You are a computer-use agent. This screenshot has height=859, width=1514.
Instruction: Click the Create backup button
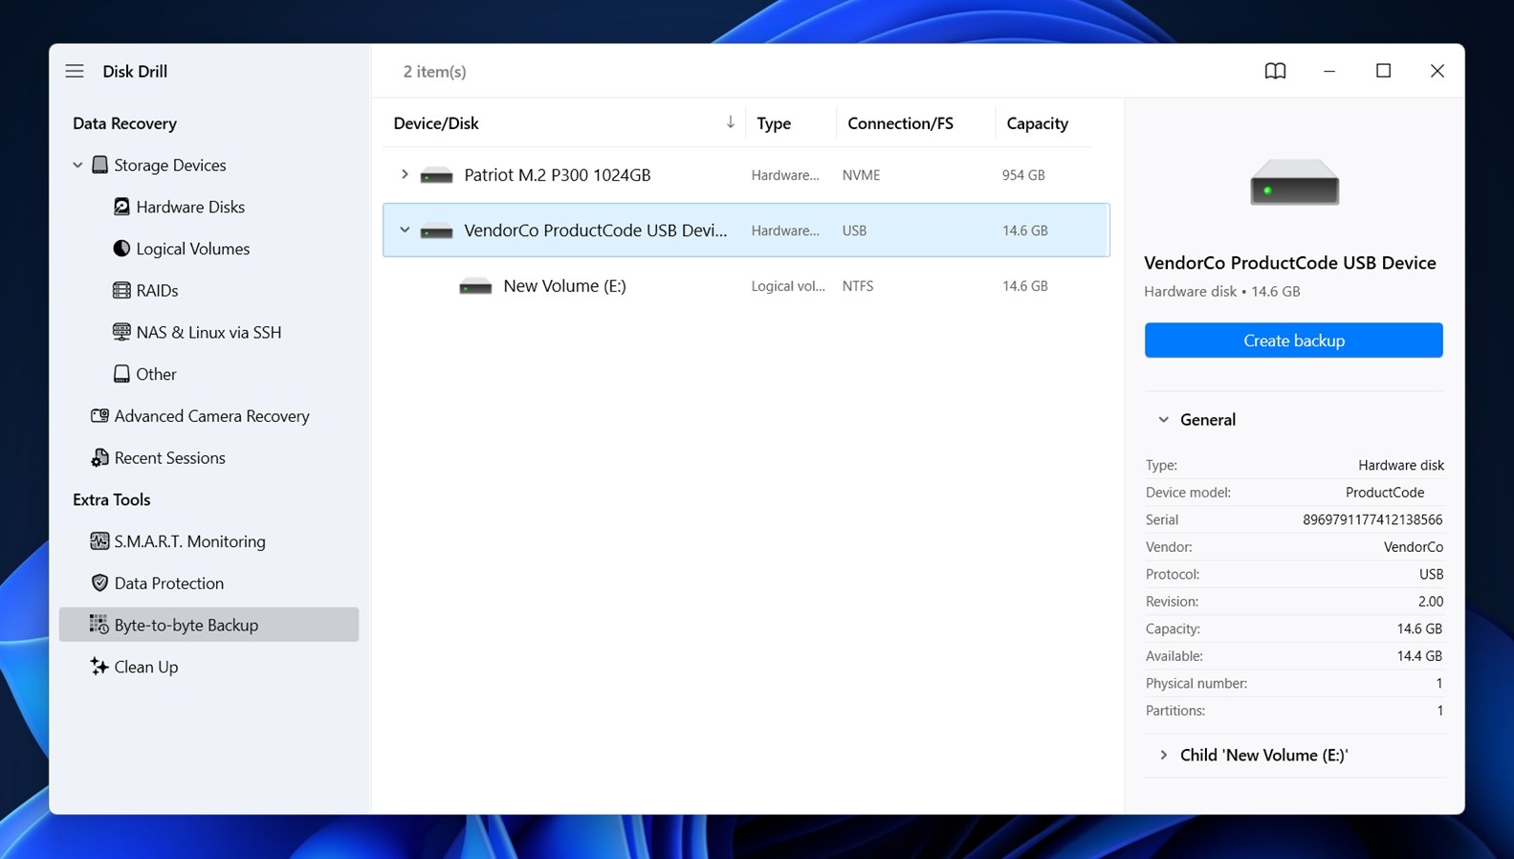point(1293,341)
